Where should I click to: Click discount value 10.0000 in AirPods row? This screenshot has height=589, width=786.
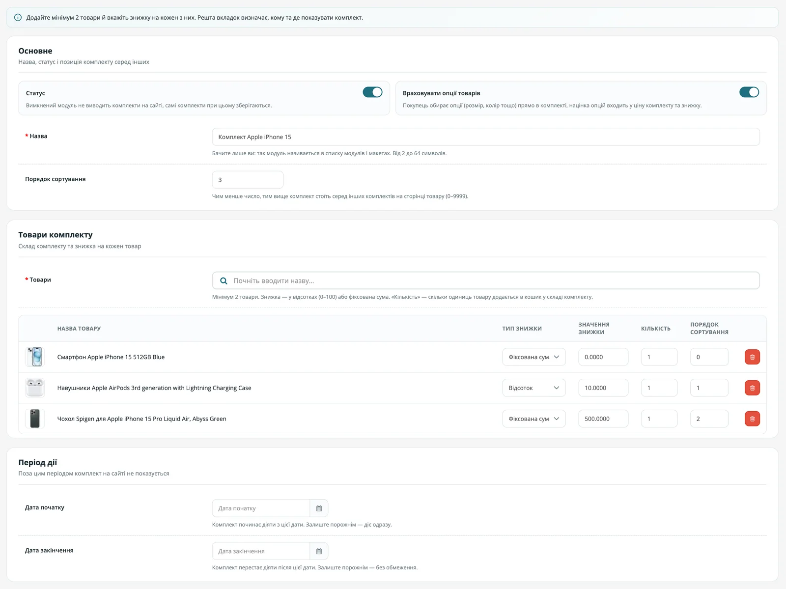[603, 388]
